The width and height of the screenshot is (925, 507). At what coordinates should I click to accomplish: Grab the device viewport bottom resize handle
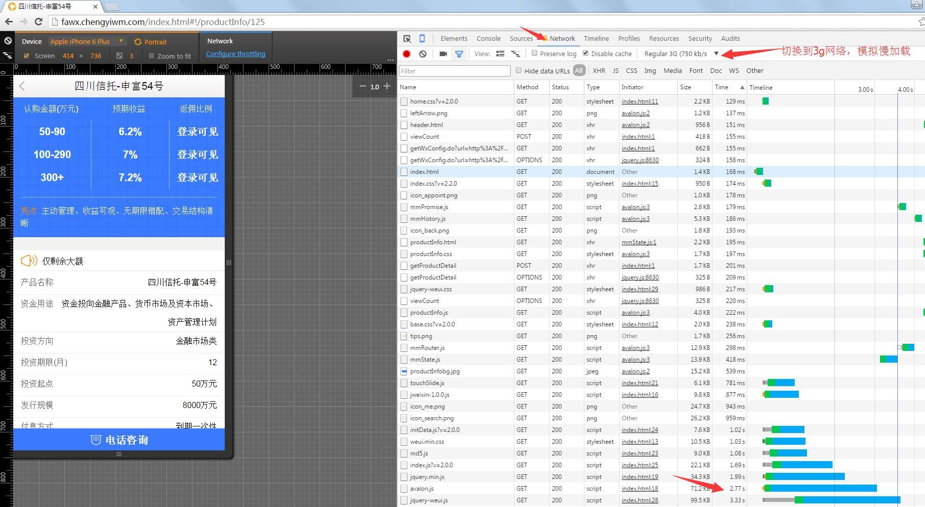tap(119, 454)
